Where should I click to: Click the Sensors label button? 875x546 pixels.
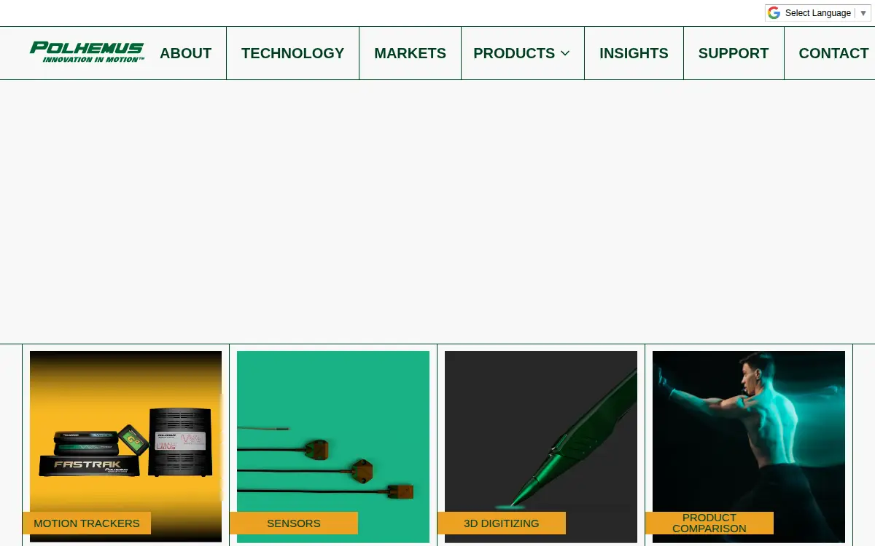pyautogui.click(x=294, y=523)
